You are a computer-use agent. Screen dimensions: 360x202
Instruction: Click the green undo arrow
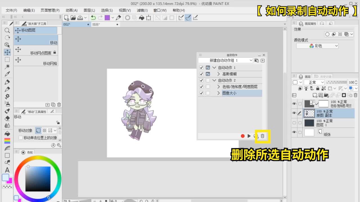(x=93, y=18)
